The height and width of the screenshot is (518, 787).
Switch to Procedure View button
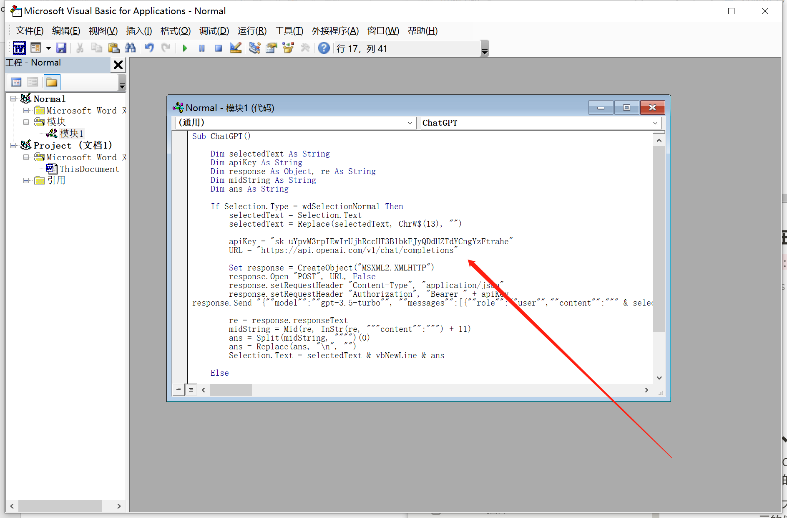pos(179,389)
